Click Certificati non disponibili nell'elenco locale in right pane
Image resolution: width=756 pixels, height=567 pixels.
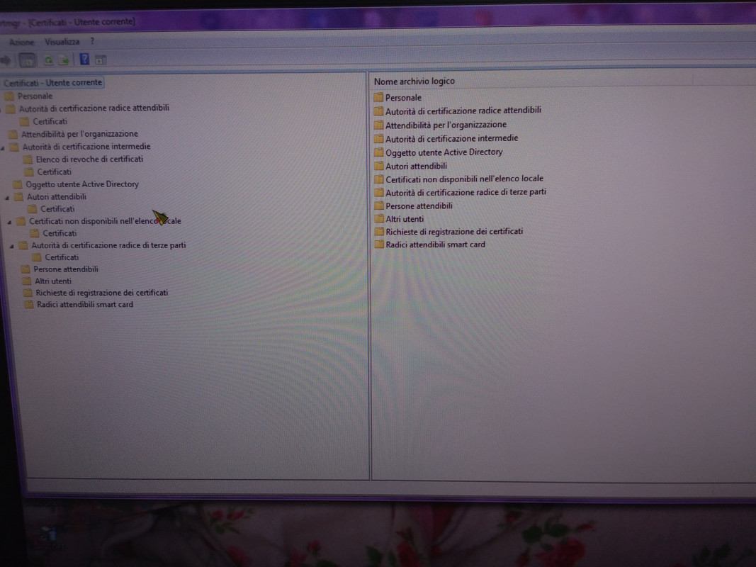tap(464, 179)
